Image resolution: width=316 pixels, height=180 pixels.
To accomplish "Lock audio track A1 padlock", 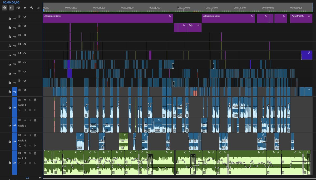I will point(9,107).
